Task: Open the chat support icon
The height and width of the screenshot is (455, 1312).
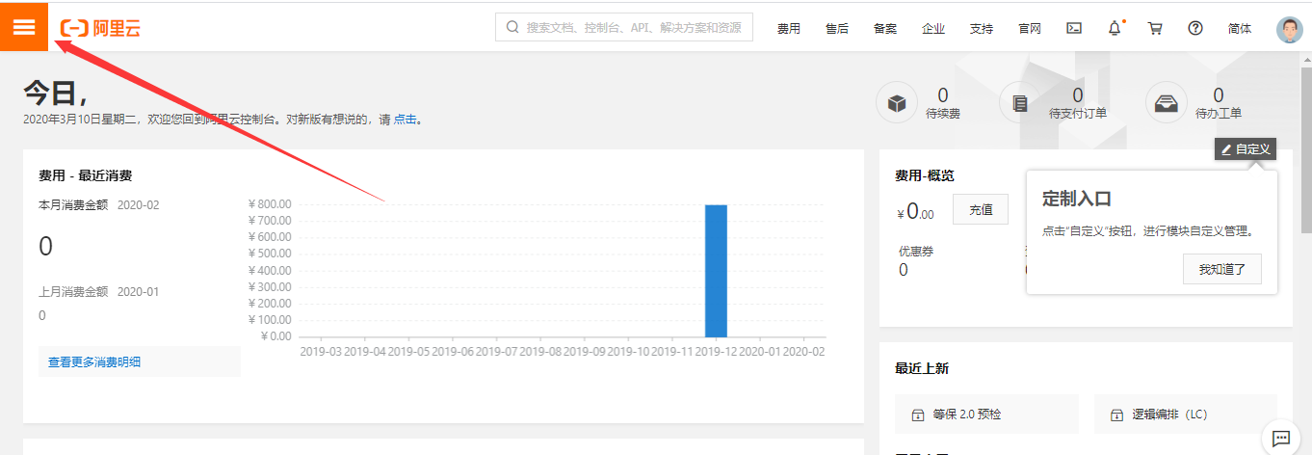Action: click(x=1280, y=438)
